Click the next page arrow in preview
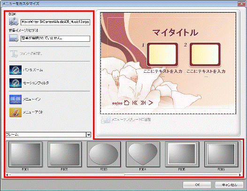247x191 pixels. [151, 103]
